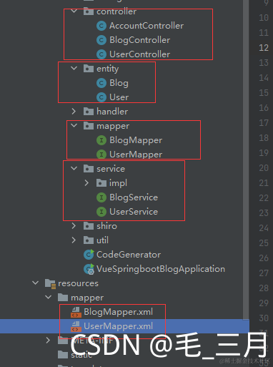The width and height of the screenshot is (273, 367).
Task: Click the UserMapper.xml file icon
Action: [x=76, y=326]
